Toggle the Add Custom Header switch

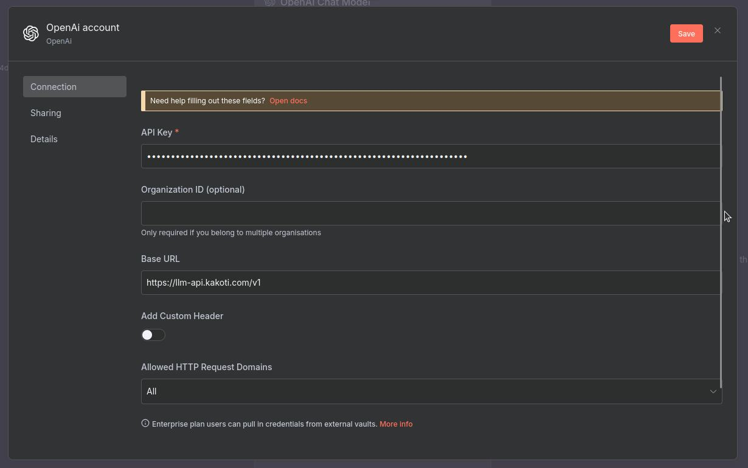[153, 335]
